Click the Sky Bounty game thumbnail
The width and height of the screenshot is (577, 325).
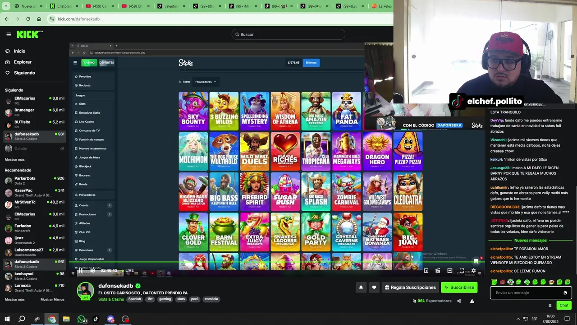point(193,111)
